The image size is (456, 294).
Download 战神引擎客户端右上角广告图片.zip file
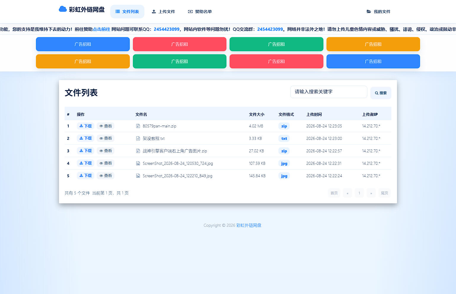86,151
